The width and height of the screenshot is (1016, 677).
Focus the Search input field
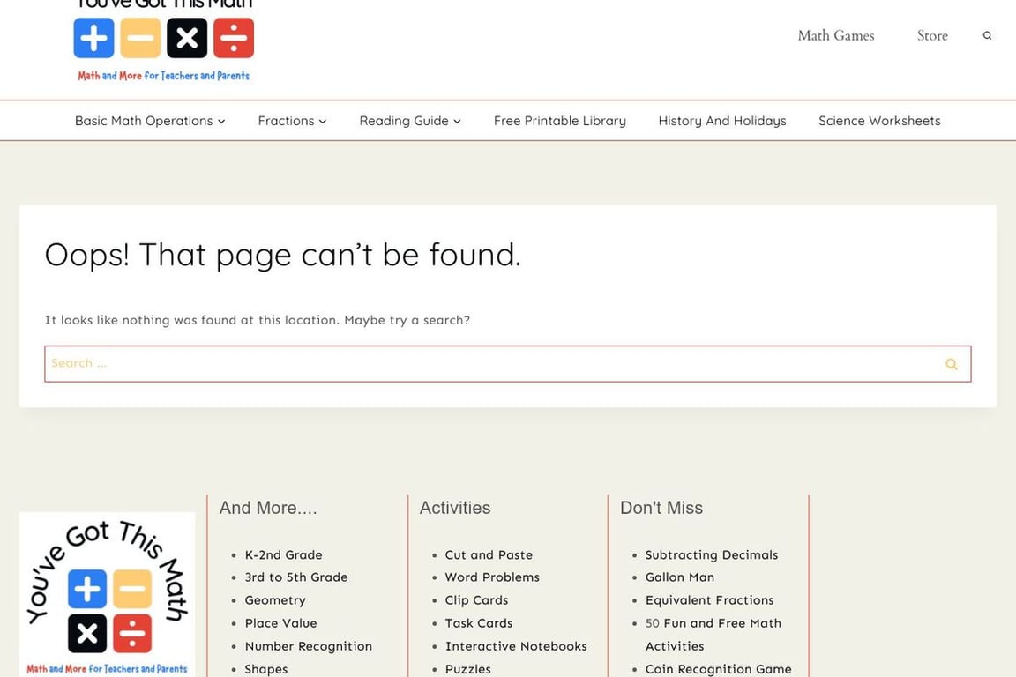tap(485, 364)
